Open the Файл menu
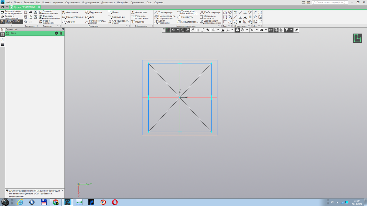The width and height of the screenshot is (367, 206). [9, 2]
